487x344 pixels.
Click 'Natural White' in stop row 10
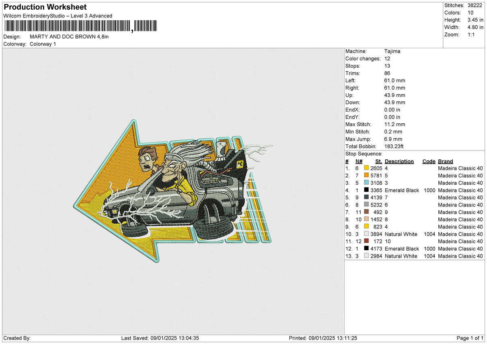(401, 234)
